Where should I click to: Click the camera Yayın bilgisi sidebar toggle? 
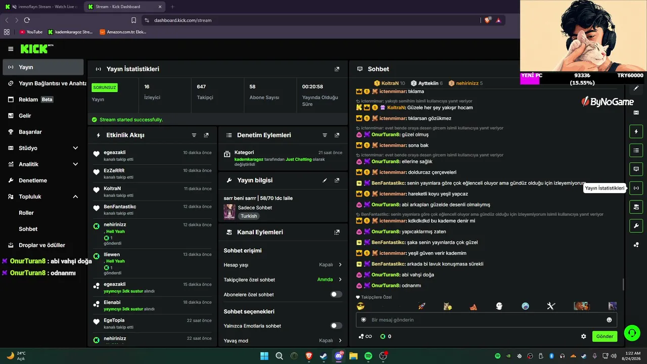tap(636, 207)
